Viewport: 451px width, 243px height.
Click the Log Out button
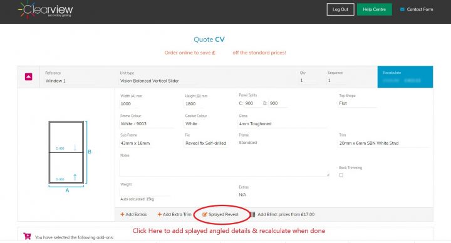tap(340, 9)
